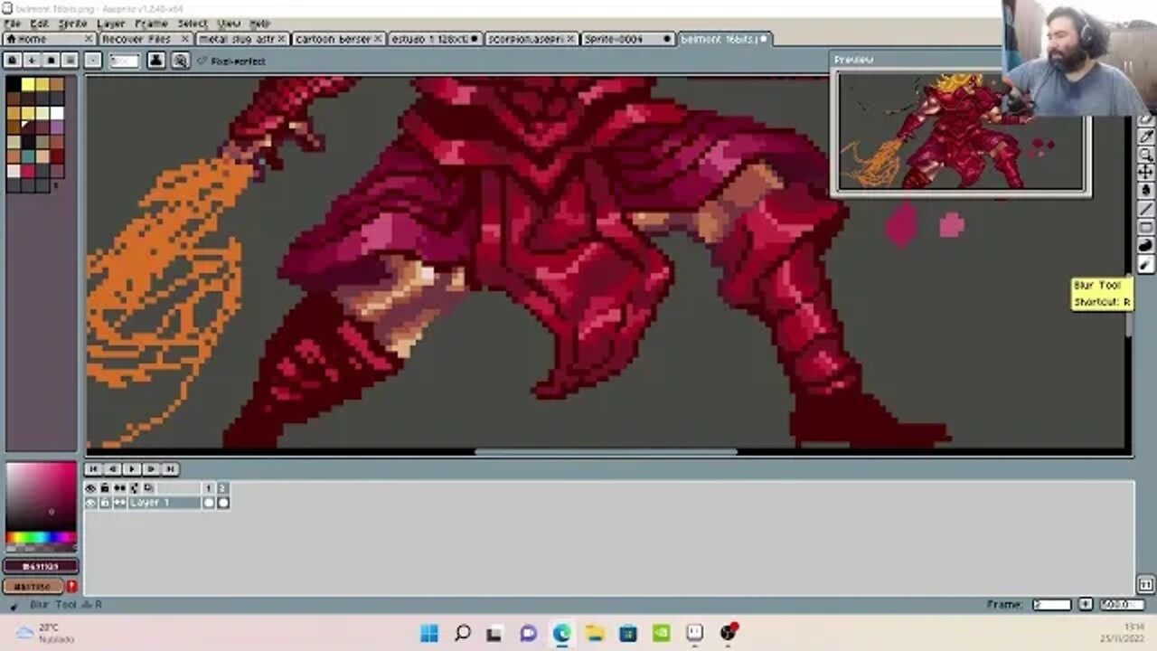Go to next frame
This screenshot has height=651, width=1157.
151,469
